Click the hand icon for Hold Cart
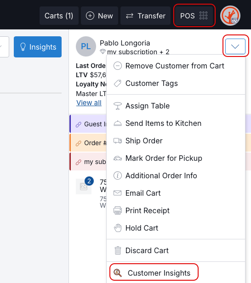The image size is (251, 283). click(x=118, y=228)
